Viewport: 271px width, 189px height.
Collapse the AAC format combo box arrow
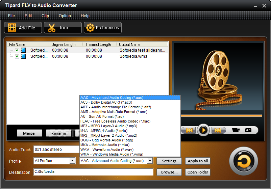[150, 161]
